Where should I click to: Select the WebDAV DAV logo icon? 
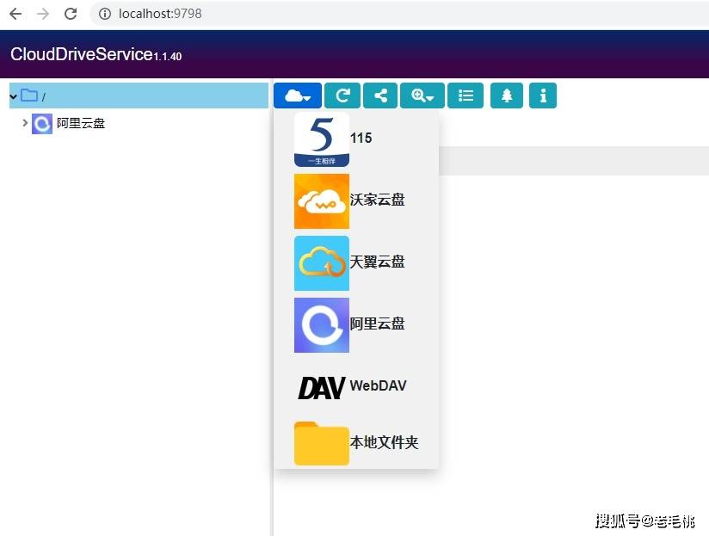coord(322,388)
